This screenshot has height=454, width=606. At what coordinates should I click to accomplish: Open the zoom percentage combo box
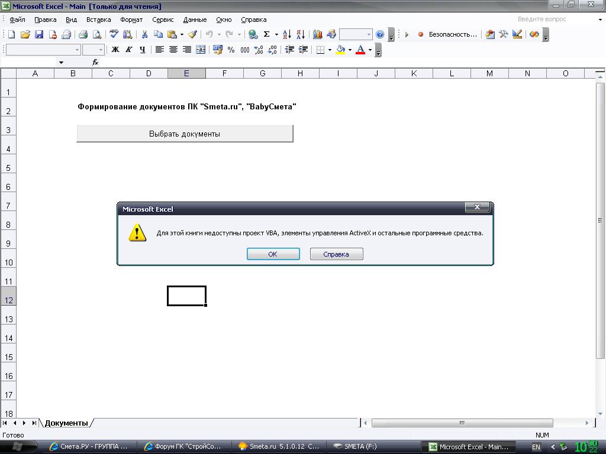tap(356, 34)
